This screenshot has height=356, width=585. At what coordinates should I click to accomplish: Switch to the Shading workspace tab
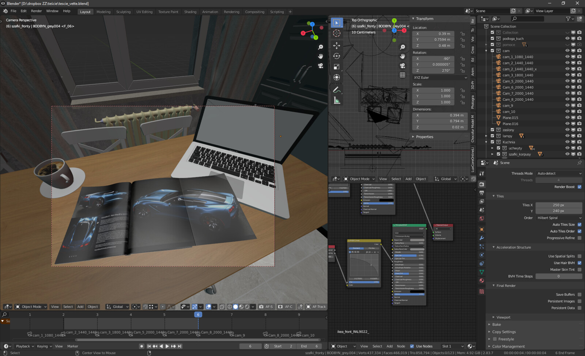[190, 12]
